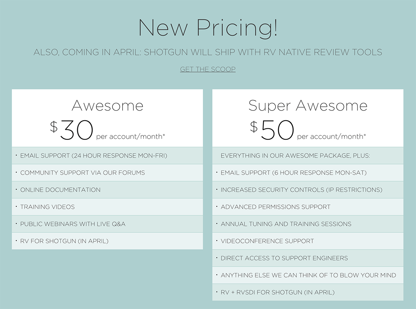Select RV for Shotgun (in April) row
The height and width of the screenshot is (309, 416).
pos(108,241)
